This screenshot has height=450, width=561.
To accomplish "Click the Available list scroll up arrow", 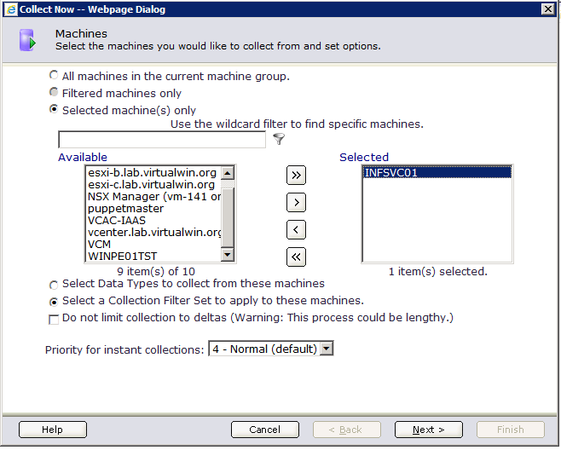I will click(x=227, y=173).
